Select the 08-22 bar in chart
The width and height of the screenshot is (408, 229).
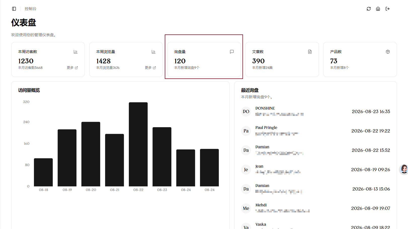coord(138,144)
